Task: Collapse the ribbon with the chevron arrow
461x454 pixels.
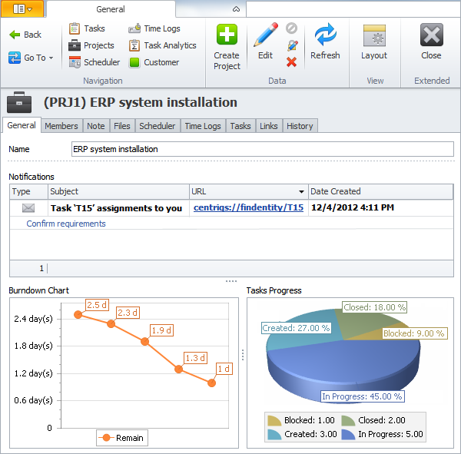Action: tap(237, 9)
